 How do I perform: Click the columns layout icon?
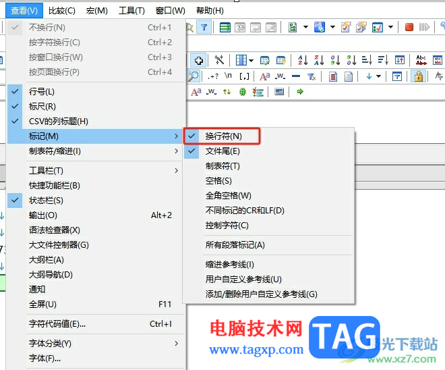coord(241,60)
